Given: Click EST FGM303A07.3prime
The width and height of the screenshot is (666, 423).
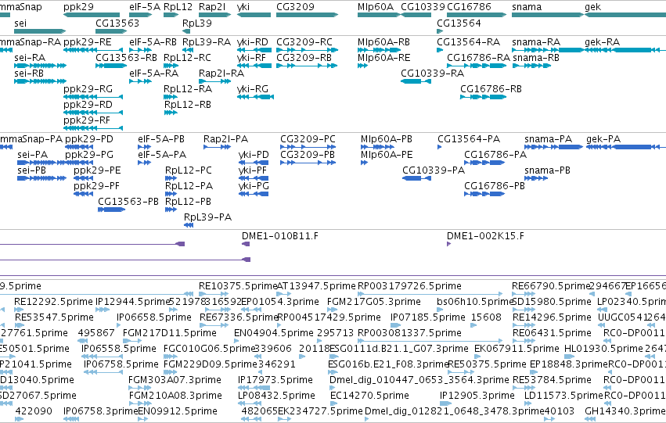Looking at the screenshot, I should (x=175, y=380).
